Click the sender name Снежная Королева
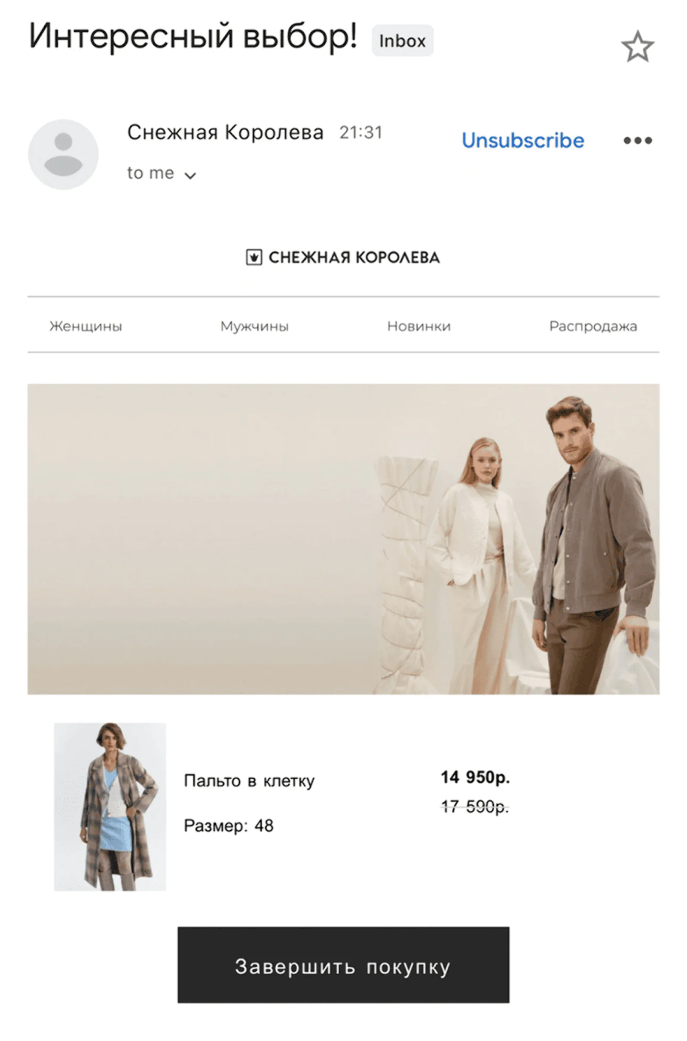This screenshot has width=687, height=1041. (225, 132)
